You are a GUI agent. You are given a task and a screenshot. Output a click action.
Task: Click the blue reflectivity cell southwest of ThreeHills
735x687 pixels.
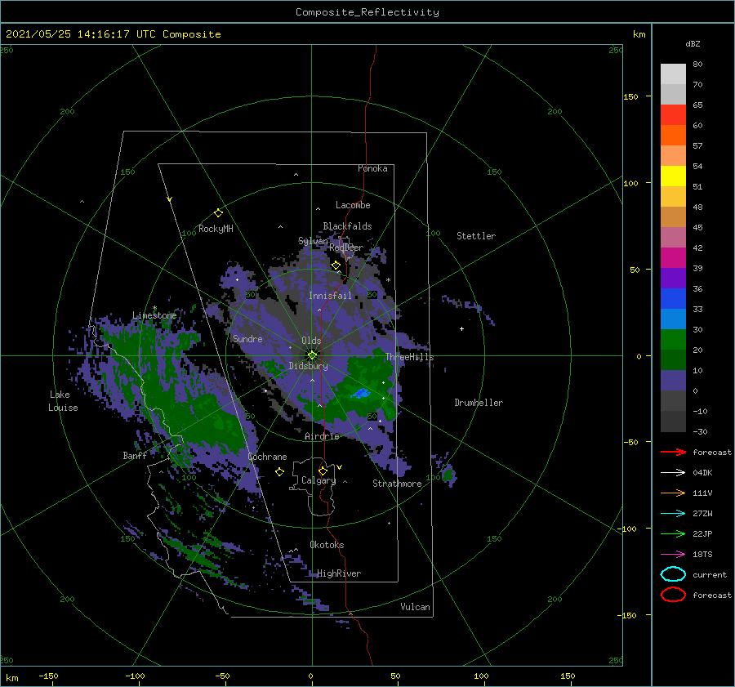[x=361, y=393]
